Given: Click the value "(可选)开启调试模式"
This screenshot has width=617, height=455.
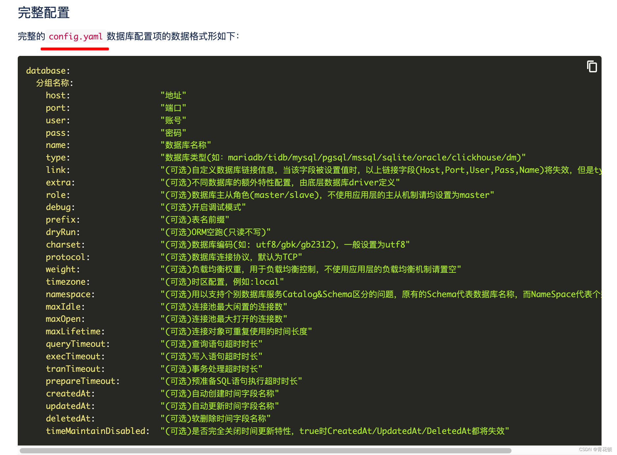Looking at the screenshot, I should (203, 207).
